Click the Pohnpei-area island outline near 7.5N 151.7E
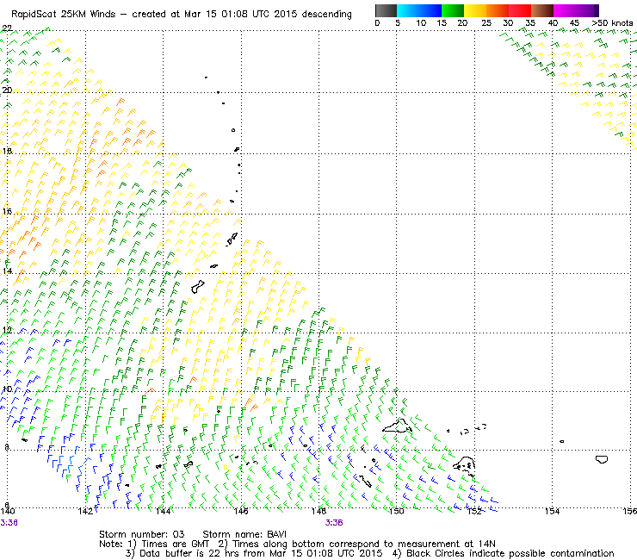Viewport: 637px width, 560px height. click(x=464, y=464)
